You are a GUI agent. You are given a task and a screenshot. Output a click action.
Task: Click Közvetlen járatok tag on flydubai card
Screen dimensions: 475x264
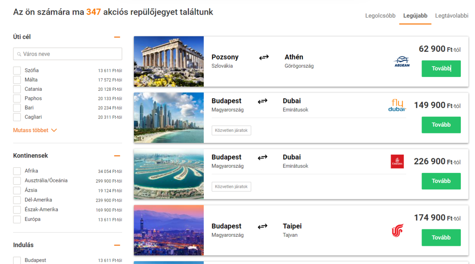coord(232,130)
